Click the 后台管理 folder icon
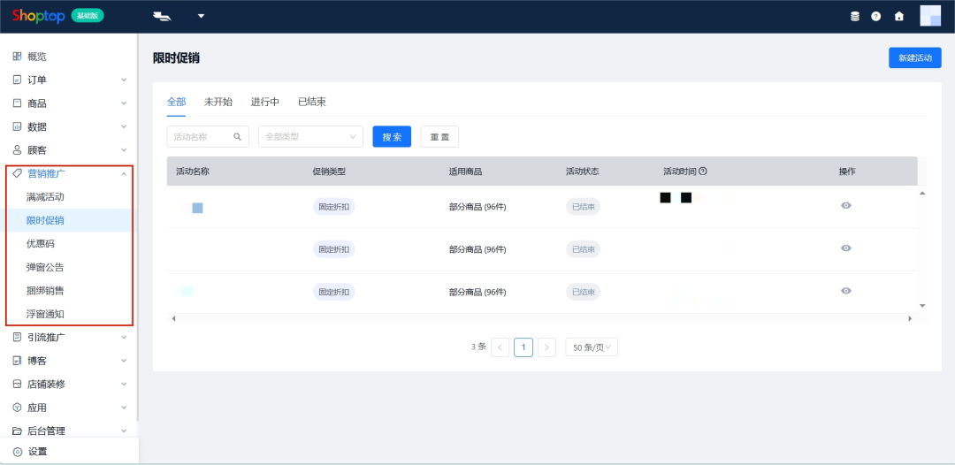Image resolution: width=955 pixels, height=465 pixels. (x=17, y=431)
